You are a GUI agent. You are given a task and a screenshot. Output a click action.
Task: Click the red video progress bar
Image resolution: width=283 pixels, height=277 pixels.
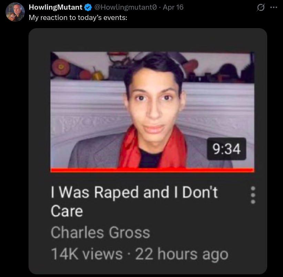click(x=152, y=170)
